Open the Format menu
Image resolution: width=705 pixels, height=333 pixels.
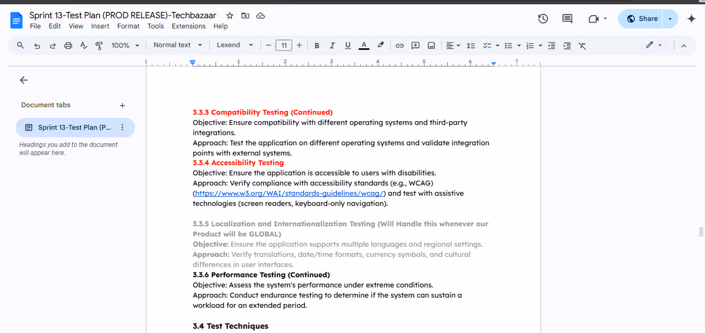coord(128,26)
